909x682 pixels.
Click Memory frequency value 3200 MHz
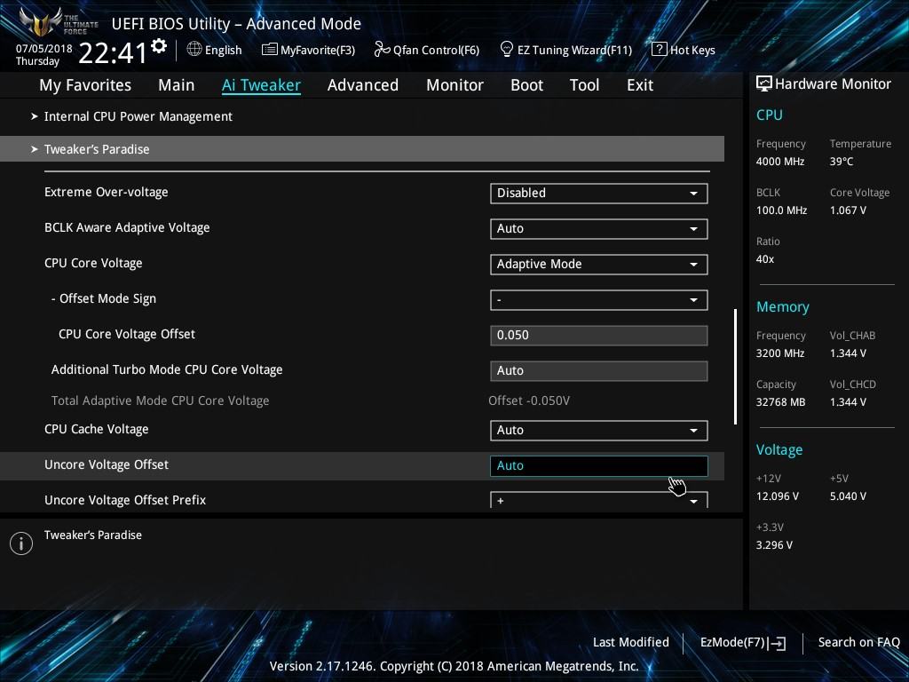[x=780, y=353]
